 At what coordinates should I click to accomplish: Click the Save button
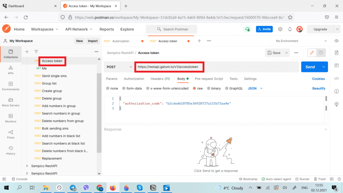(274, 53)
